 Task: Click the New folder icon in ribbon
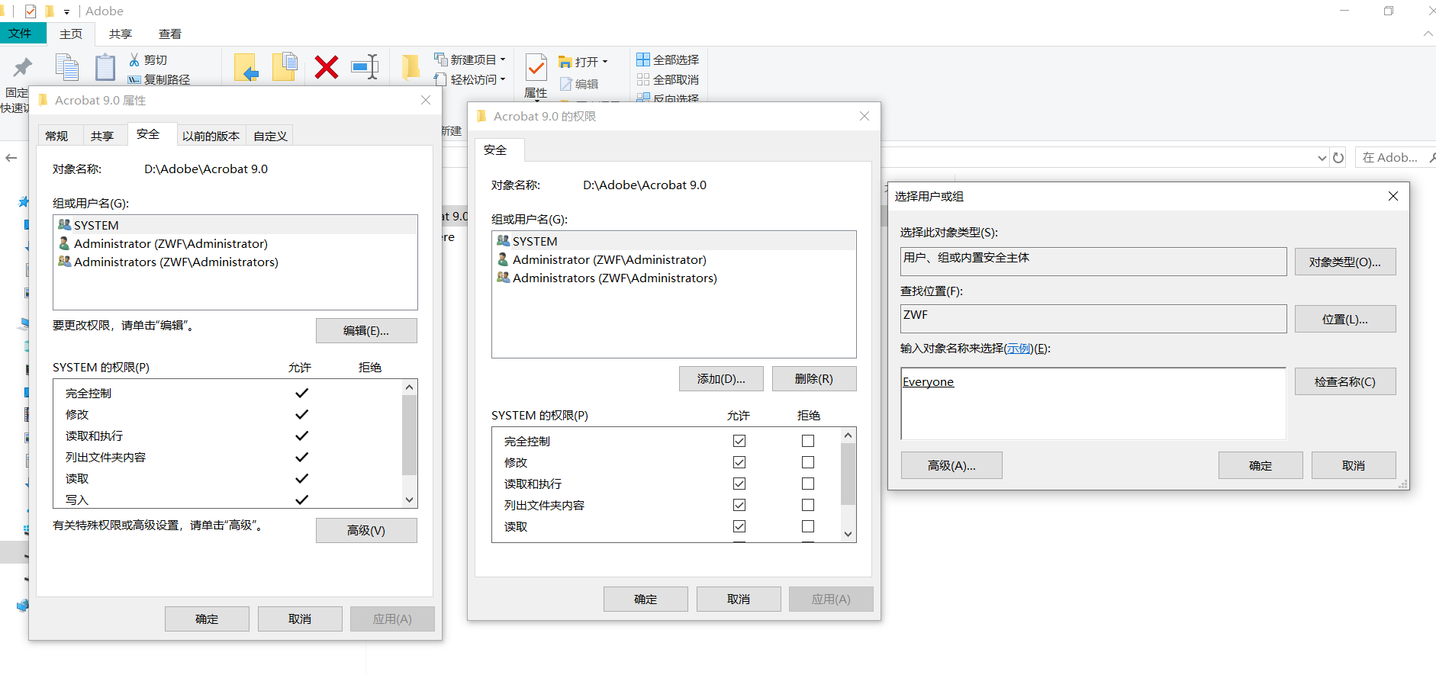(411, 67)
